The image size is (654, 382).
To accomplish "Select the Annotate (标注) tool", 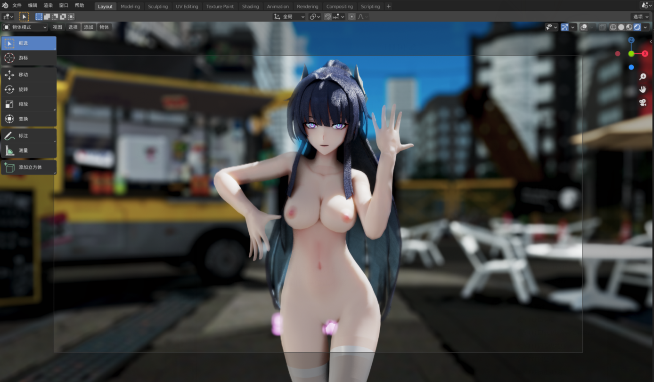I will point(28,135).
